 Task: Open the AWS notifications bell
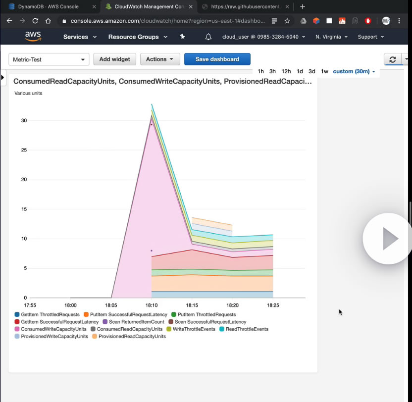point(208,37)
